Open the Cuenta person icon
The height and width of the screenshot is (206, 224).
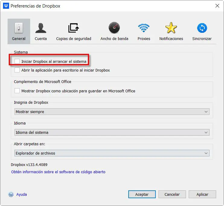click(41, 28)
